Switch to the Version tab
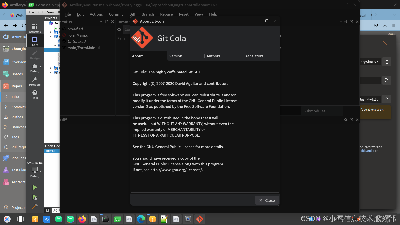 (x=176, y=56)
